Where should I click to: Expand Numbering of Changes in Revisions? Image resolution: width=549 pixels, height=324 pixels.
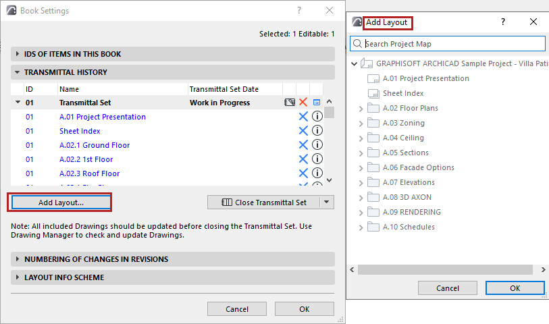coord(17,259)
